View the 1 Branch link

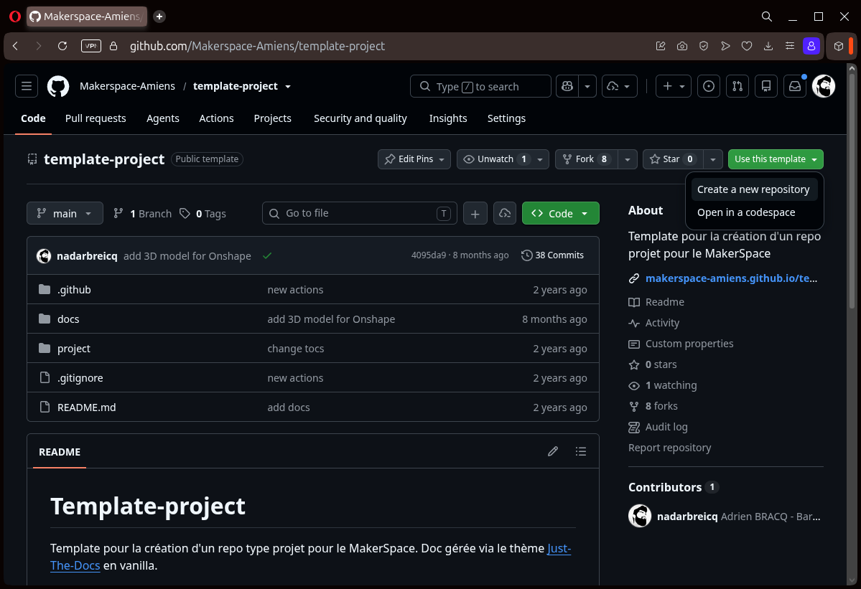143,213
